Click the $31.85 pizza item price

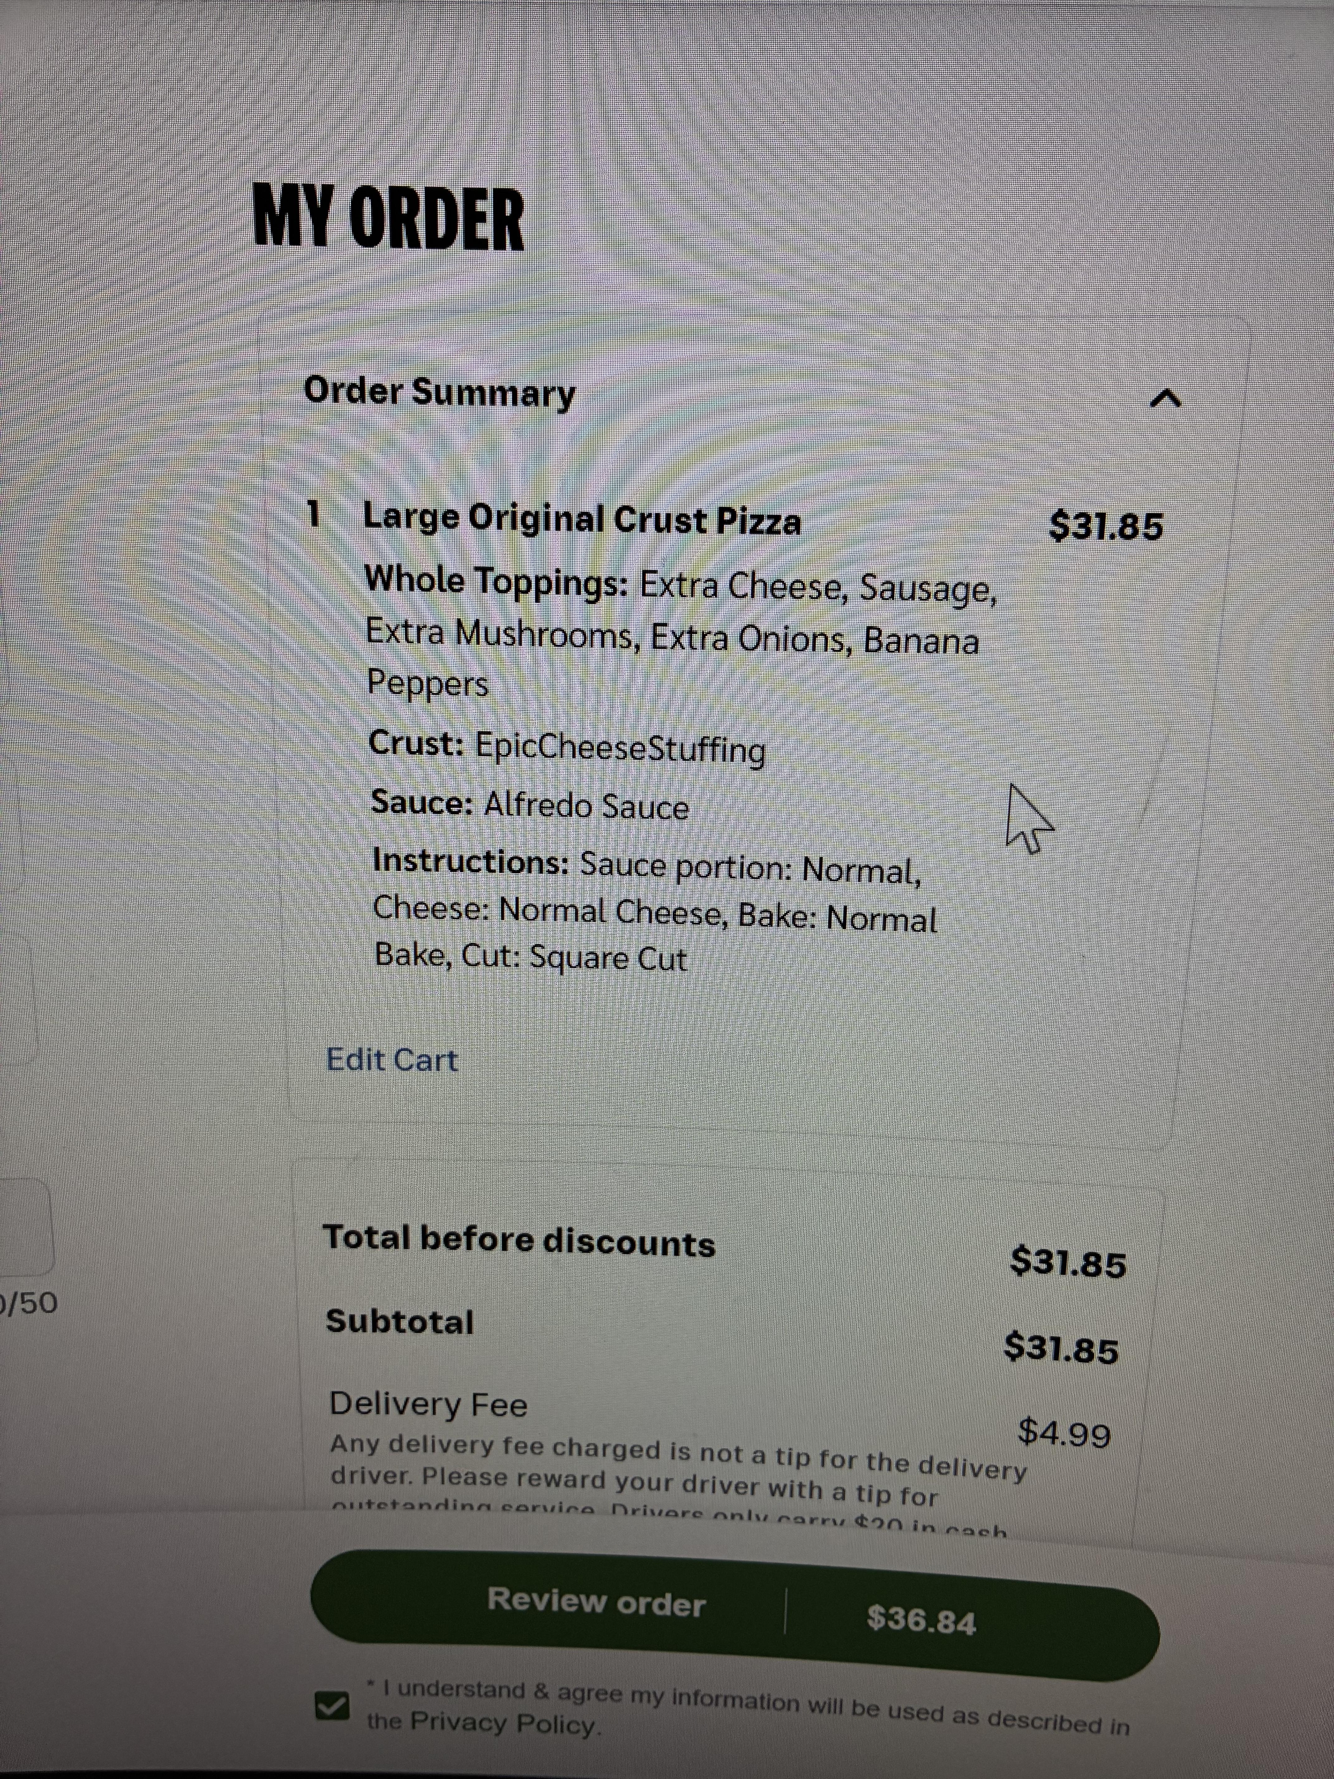pyautogui.click(x=1106, y=526)
